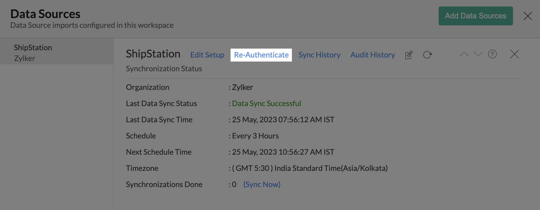Click the Data Sync Successful status text

(x=266, y=103)
